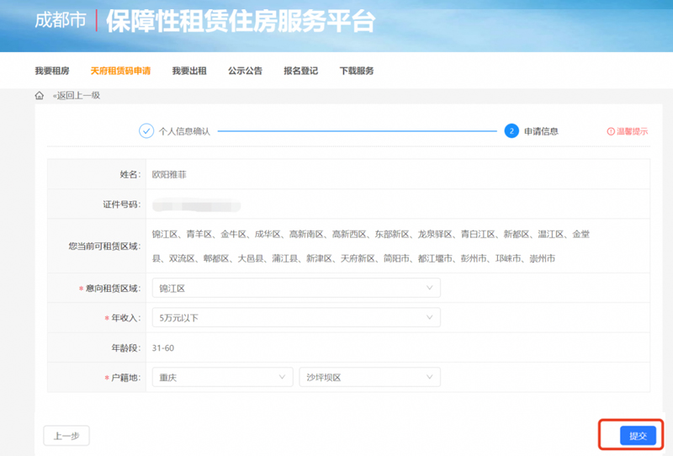This screenshot has width=673, height=456.
Task: Click the 个人信息确认 step label
Action: [184, 131]
